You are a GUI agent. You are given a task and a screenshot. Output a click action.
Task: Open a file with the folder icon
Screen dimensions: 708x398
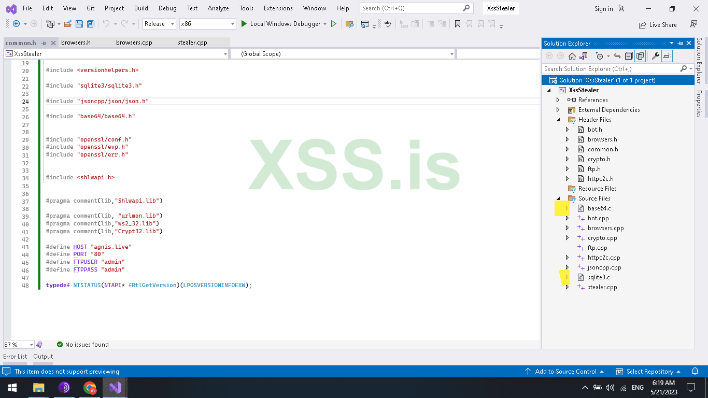click(x=67, y=24)
